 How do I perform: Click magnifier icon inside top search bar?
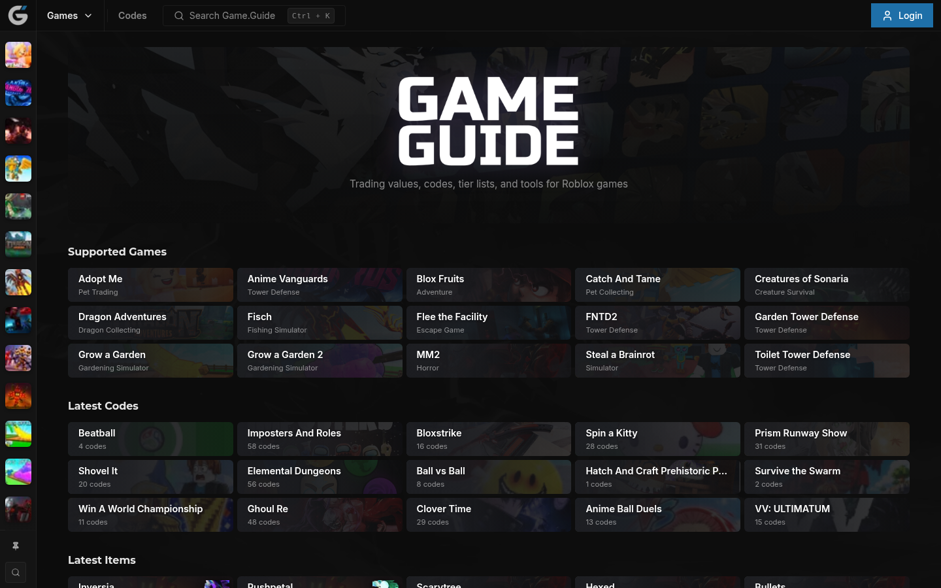pos(178,16)
